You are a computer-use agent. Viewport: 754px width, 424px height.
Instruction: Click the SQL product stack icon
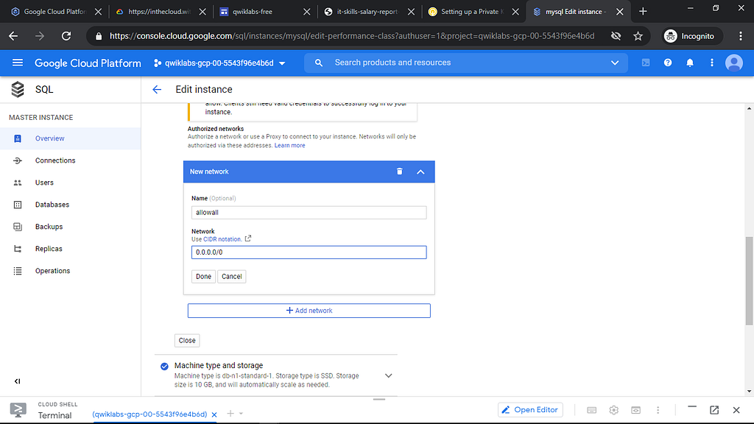click(x=18, y=89)
